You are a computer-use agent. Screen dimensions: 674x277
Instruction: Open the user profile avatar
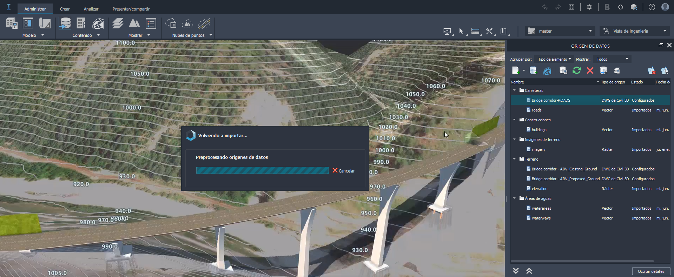click(665, 7)
